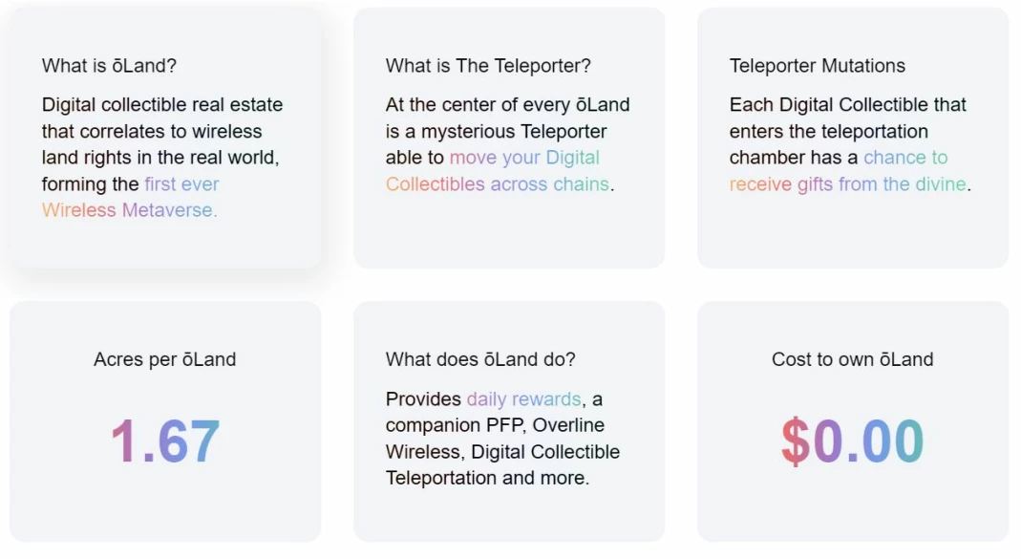
Task: Click 'chance to receive gifts from the divine'
Action: pos(850,171)
